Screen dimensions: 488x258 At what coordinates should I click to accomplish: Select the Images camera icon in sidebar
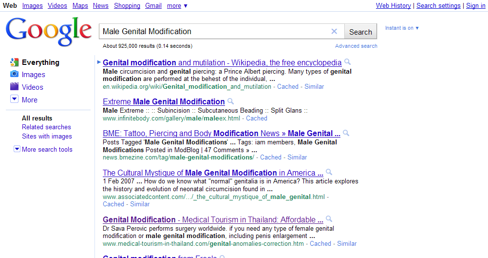tap(15, 75)
